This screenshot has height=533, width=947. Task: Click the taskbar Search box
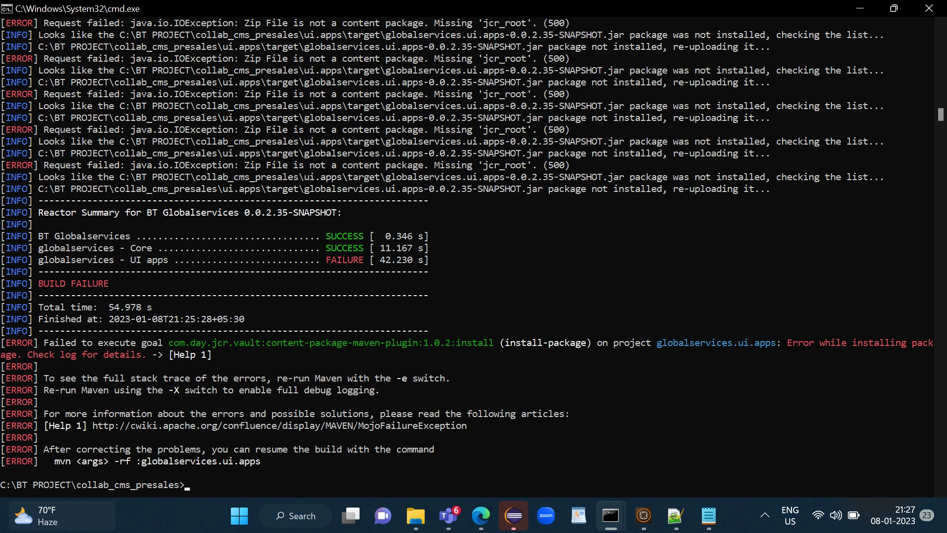coord(295,516)
